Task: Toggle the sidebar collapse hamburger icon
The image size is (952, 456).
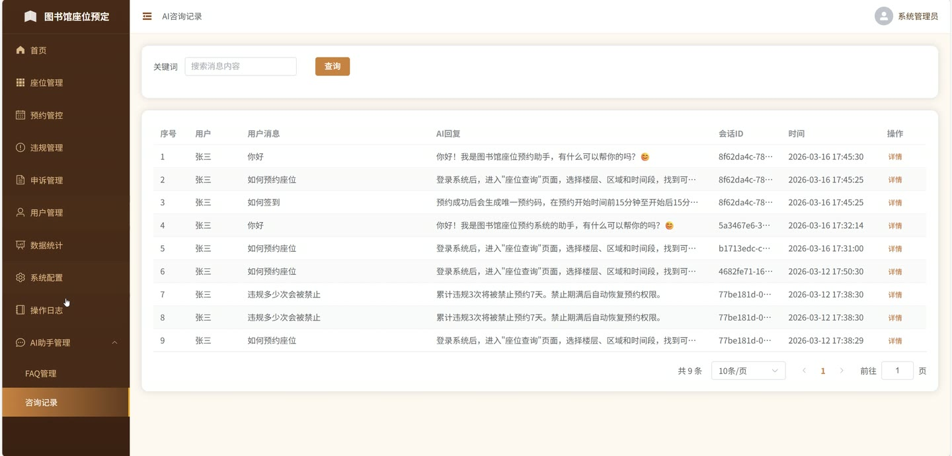Action: 147,17
